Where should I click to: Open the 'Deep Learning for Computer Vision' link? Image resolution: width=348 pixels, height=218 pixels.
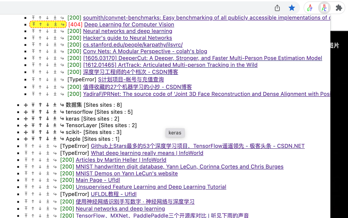129,25
